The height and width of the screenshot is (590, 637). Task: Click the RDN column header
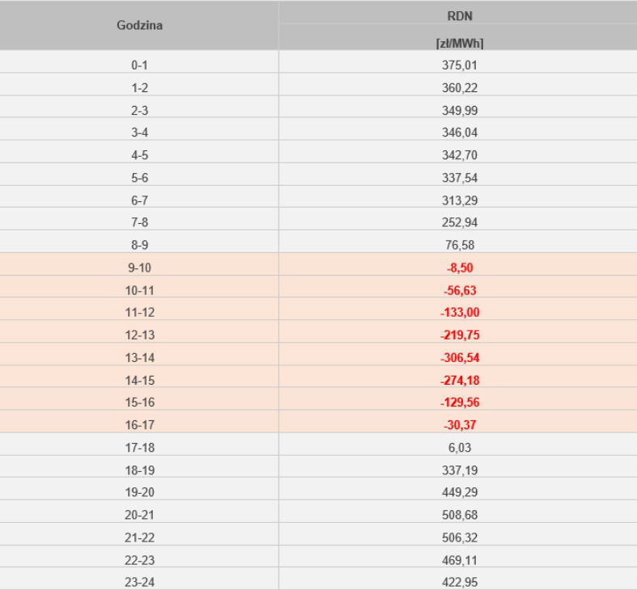pos(459,14)
